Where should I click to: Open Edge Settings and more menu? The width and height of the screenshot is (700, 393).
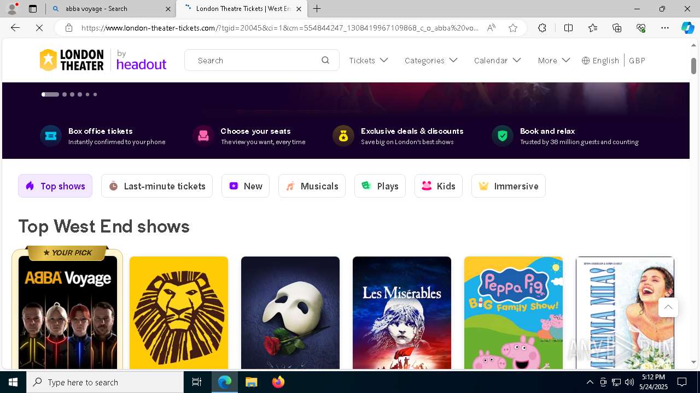pyautogui.click(x=665, y=28)
